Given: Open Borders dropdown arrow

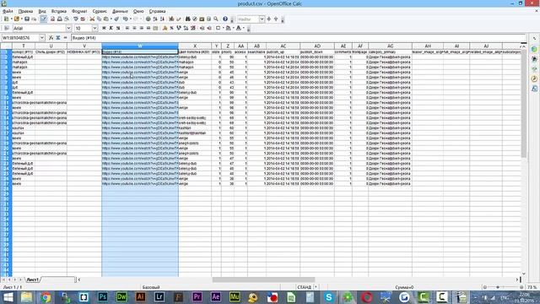Looking at the screenshot, I should pyautogui.click(x=223, y=28).
